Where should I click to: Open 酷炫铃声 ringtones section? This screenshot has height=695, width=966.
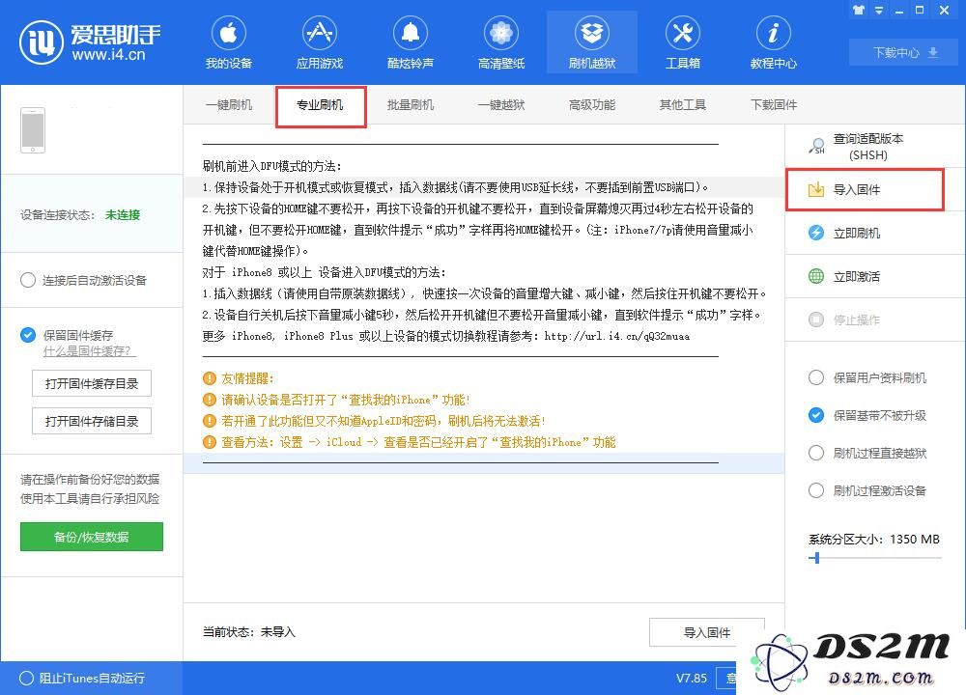click(411, 42)
